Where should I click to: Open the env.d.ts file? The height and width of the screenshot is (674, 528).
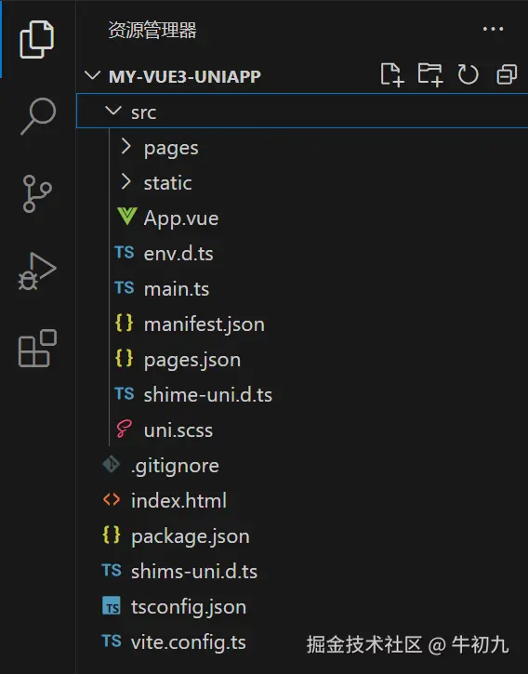(x=178, y=254)
